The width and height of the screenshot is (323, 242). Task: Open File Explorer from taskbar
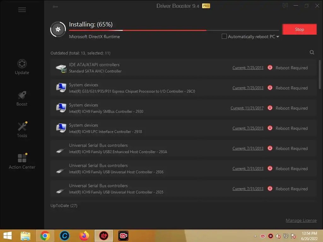pyautogui.click(x=25, y=236)
